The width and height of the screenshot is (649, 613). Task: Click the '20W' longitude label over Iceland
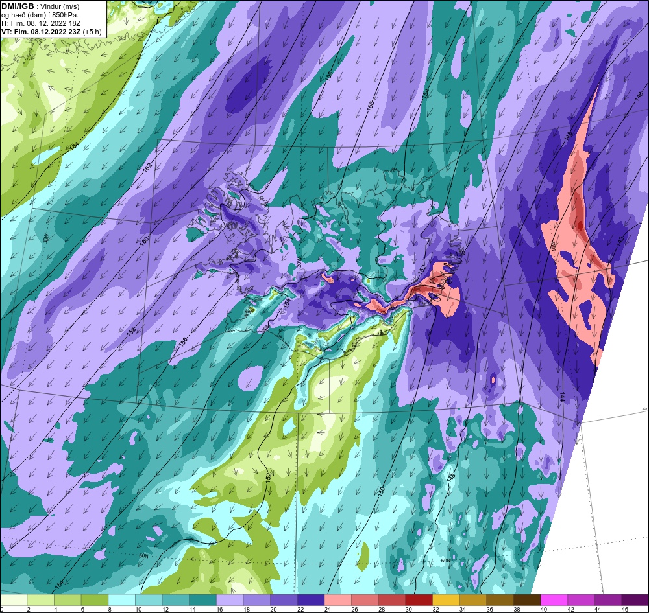(300, 262)
